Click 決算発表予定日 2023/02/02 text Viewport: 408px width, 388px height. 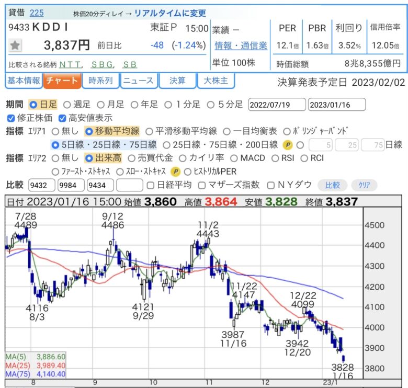click(341, 83)
